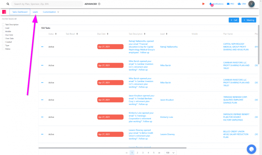This screenshot has height=155, width=262.
Task: Click the add Call button
Action: (x=234, y=20)
